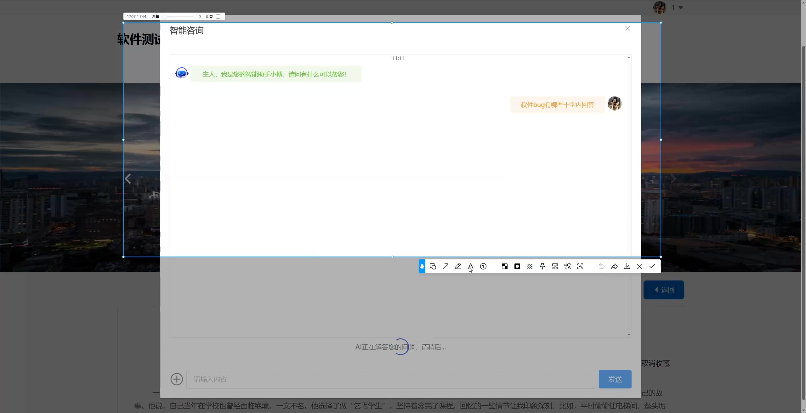Pick the pencil drawing tool
Image resolution: width=806 pixels, height=413 pixels.
tap(458, 266)
